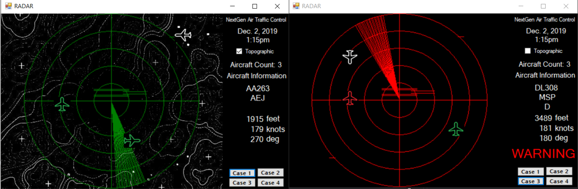Close the left RADAR window
578x189 pixels.
[x=277, y=6]
